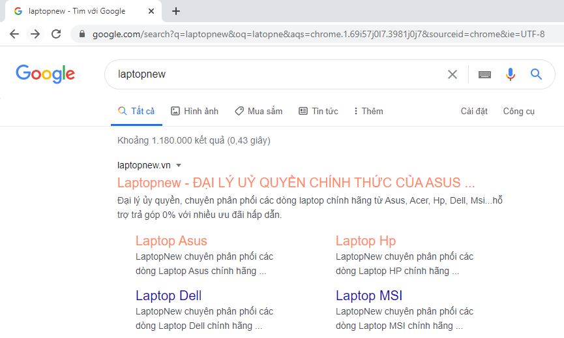
Task: Open Công cụ search tools
Action: click(518, 111)
